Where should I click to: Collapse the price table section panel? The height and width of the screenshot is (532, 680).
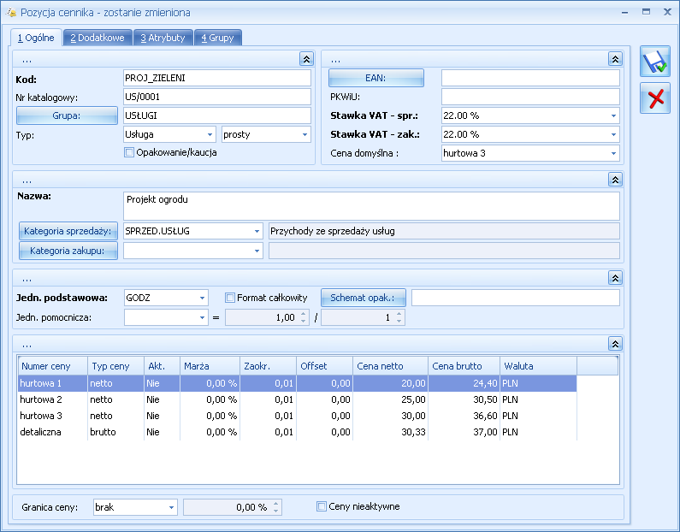click(615, 344)
